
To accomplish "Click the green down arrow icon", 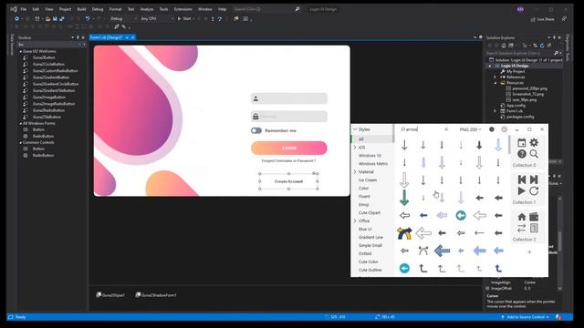I will tap(404, 198).
